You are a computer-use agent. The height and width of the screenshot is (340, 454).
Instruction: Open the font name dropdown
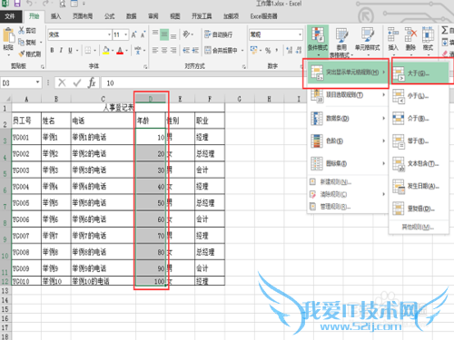pos(109,34)
